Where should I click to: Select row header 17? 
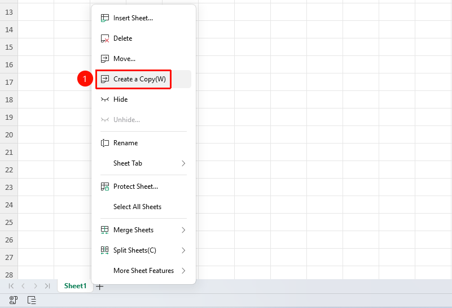tap(9, 83)
